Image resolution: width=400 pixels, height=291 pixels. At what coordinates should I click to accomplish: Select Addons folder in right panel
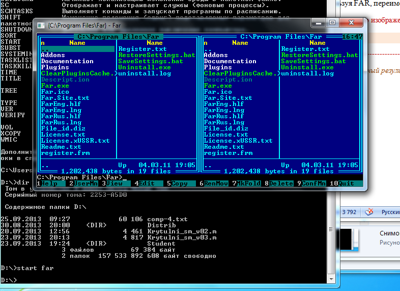click(216, 55)
